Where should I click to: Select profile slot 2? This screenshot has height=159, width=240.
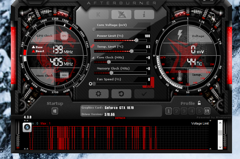point(176,111)
